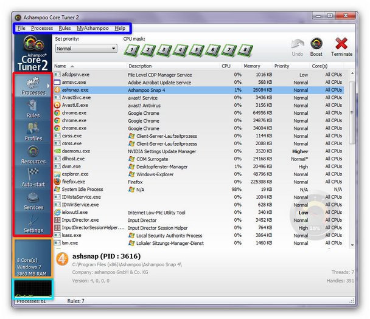Open the Settings sidebar section

(x=33, y=224)
